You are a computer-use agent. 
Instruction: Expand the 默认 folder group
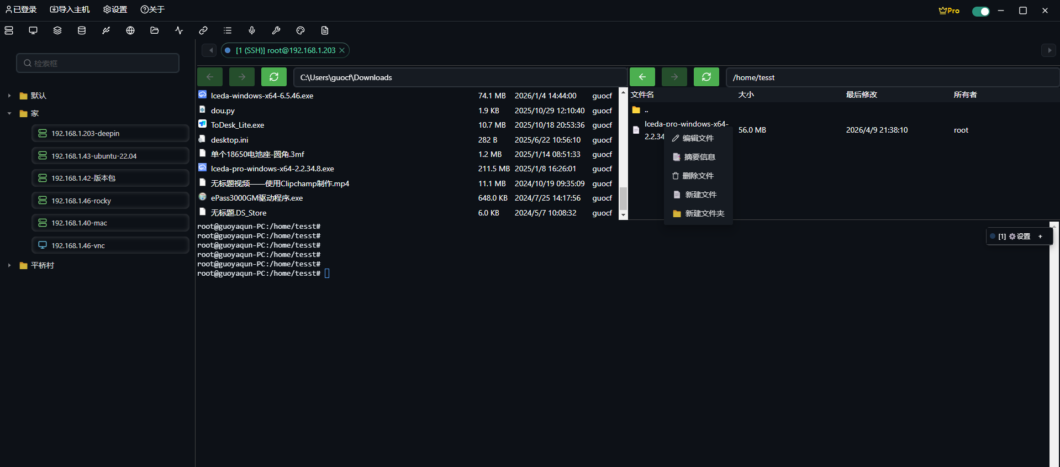click(9, 96)
